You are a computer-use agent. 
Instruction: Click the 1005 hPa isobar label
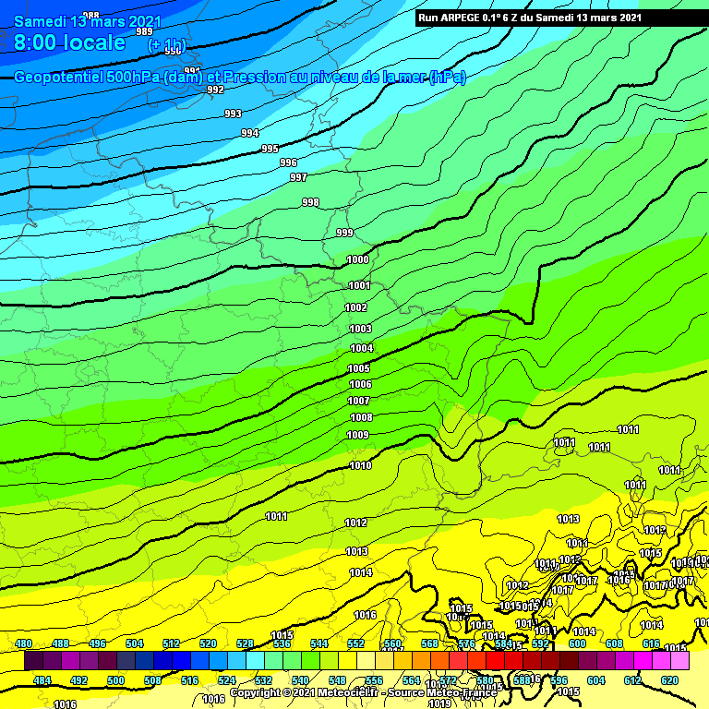tap(359, 368)
